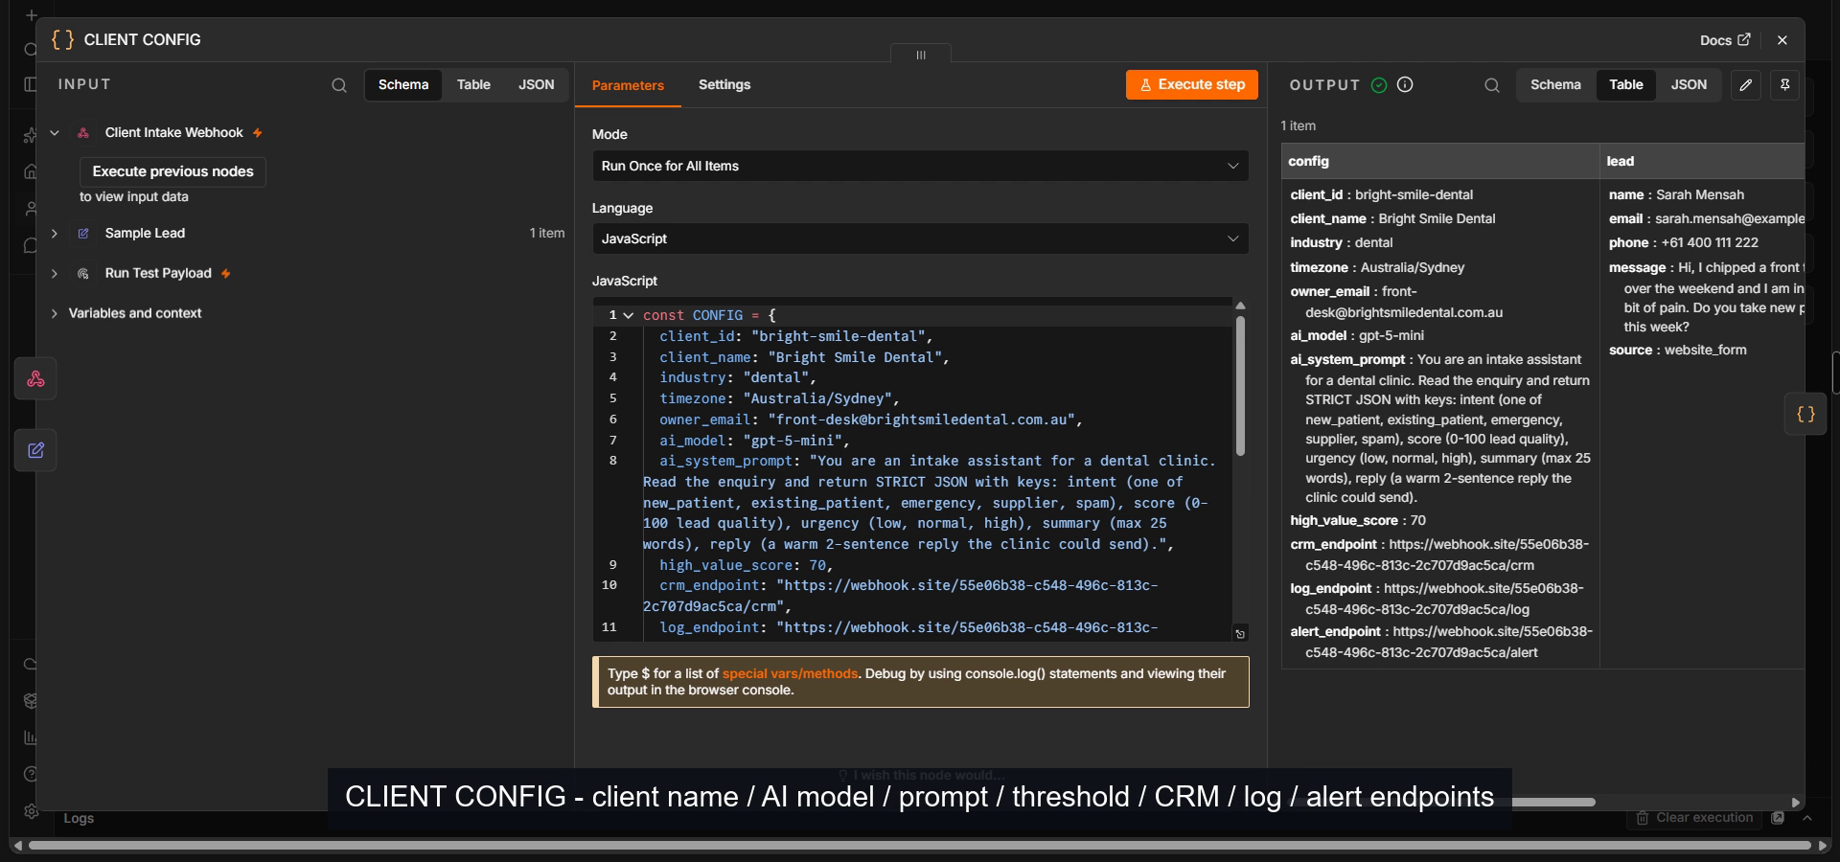The width and height of the screenshot is (1840, 862).
Task: Click Execute previous nodes button
Action: (x=172, y=171)
